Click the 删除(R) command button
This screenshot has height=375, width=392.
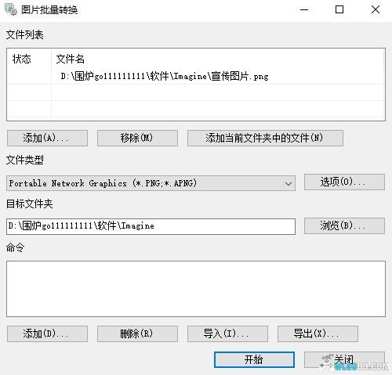[137, 334]
